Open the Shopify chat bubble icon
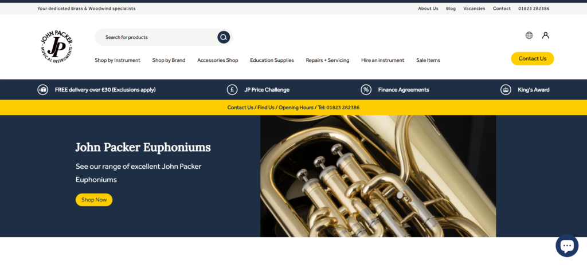The width and height of the screenshot is (587, 265). tap(567, 246)
